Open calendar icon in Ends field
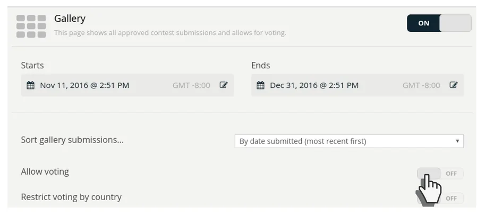This screenshot has width=485, height=216. coord(261,85)
